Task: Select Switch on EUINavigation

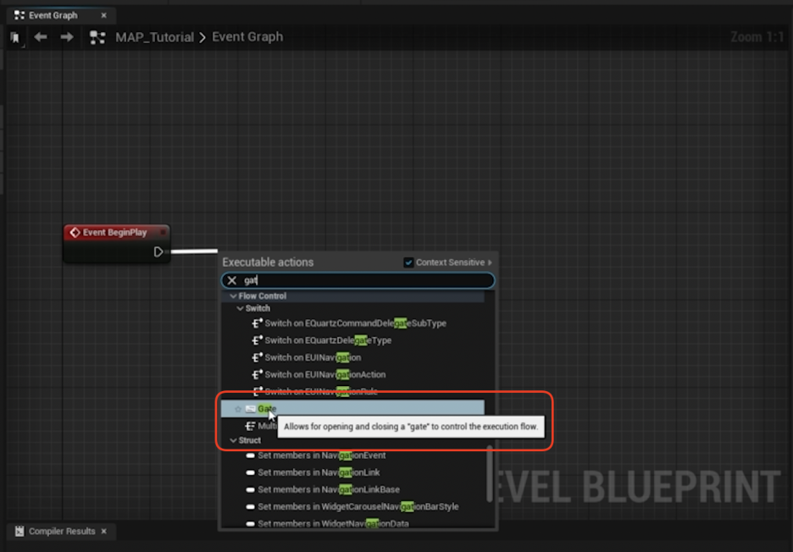Action: tap(313, 358)
